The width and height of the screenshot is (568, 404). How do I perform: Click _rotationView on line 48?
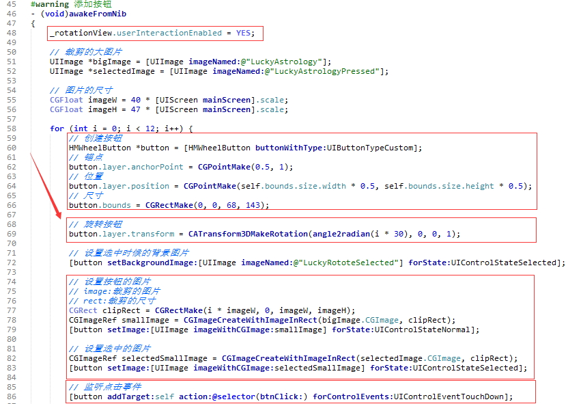pyautogui.click(x=81, y=33)
